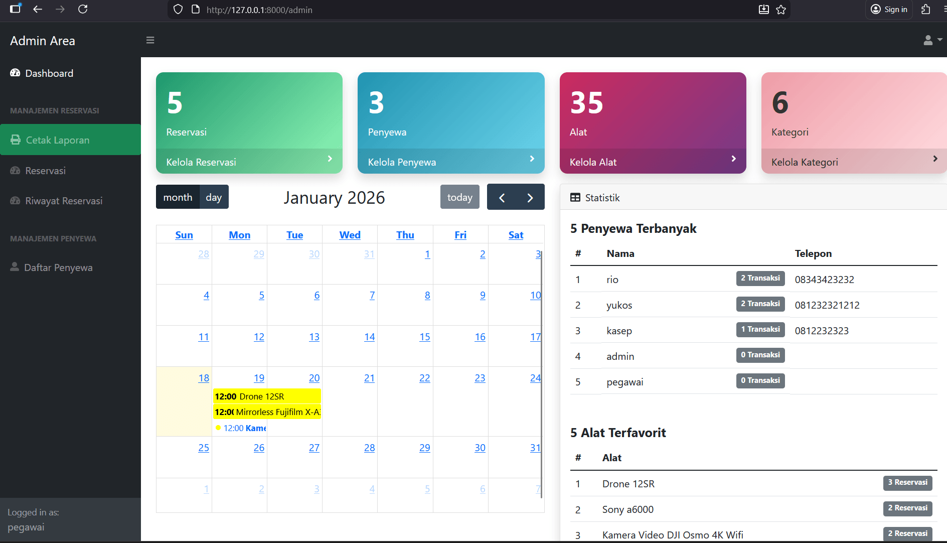The image size is (947, 543).
Task: Click the browser Sign in button
Action: (x=889, y=10)
